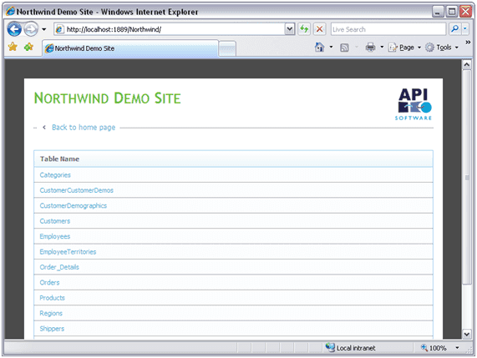Click inside the Live Search field
477x358 pixels.
(x=388, y=29)
